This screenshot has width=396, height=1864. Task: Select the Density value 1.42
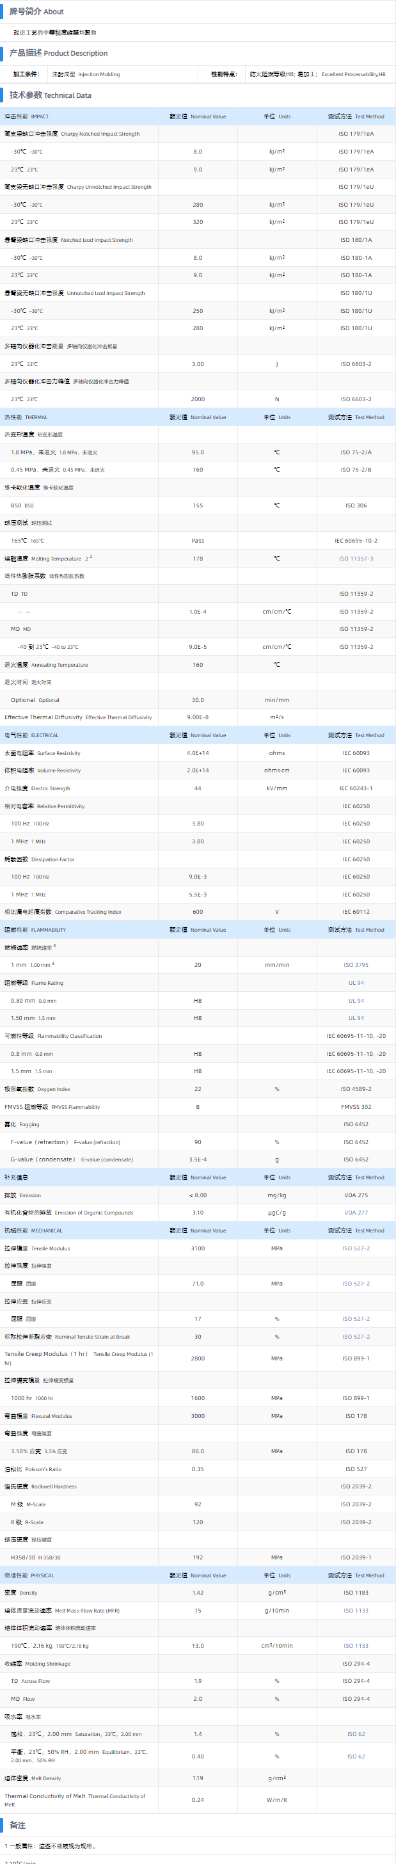click(198, 1593)
